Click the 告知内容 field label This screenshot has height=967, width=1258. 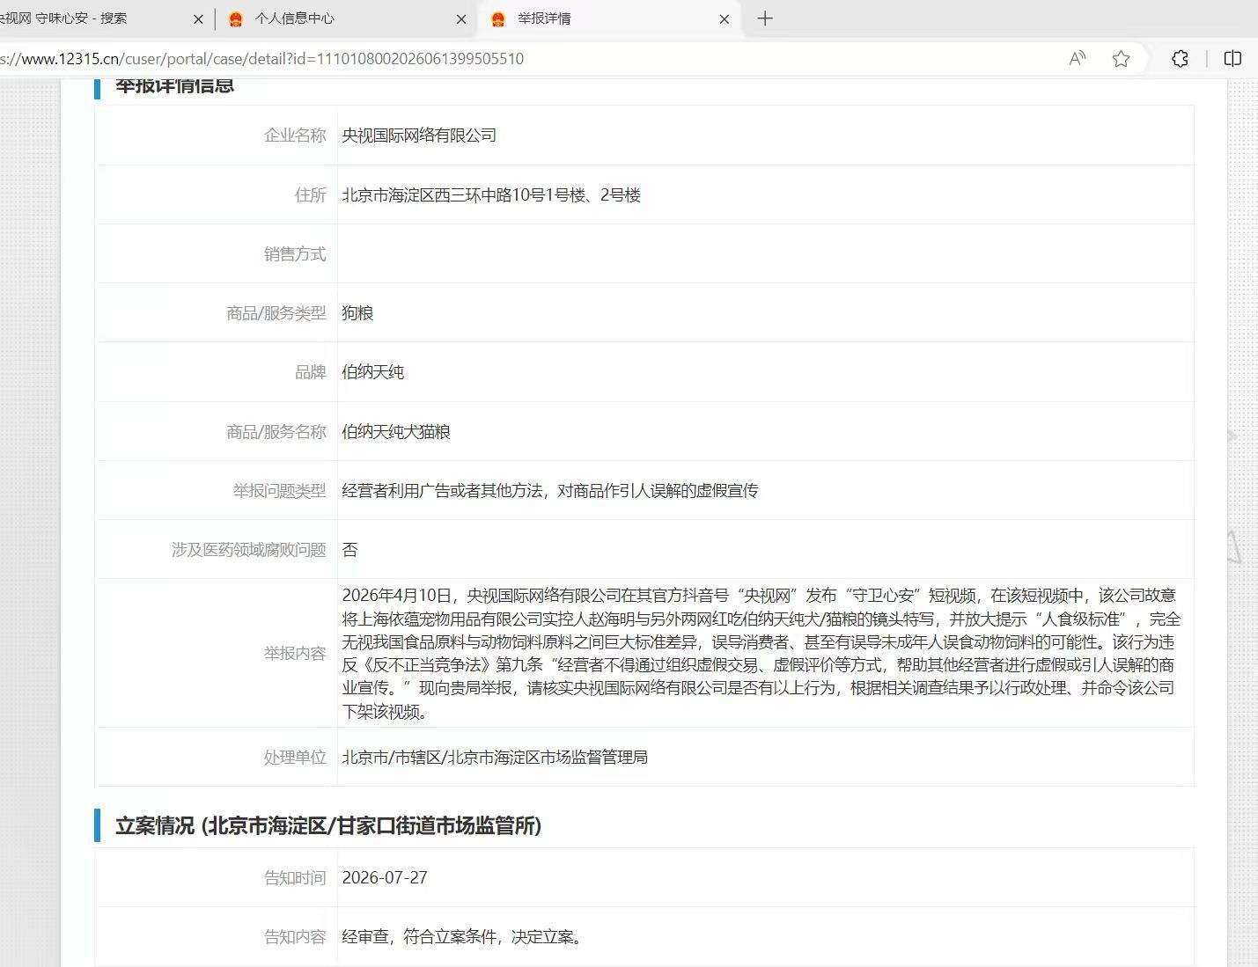pyautogui.click(x=295, y=937)
